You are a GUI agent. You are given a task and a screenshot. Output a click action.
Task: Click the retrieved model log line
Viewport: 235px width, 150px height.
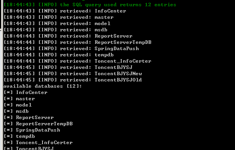57,23
